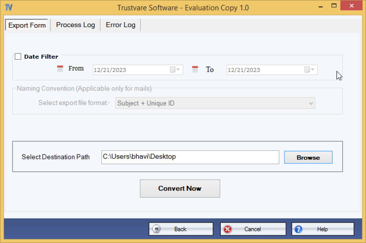Go back using the Back arrow icon
This screenshot has height=243, width=366.
[x=157, y=229]
